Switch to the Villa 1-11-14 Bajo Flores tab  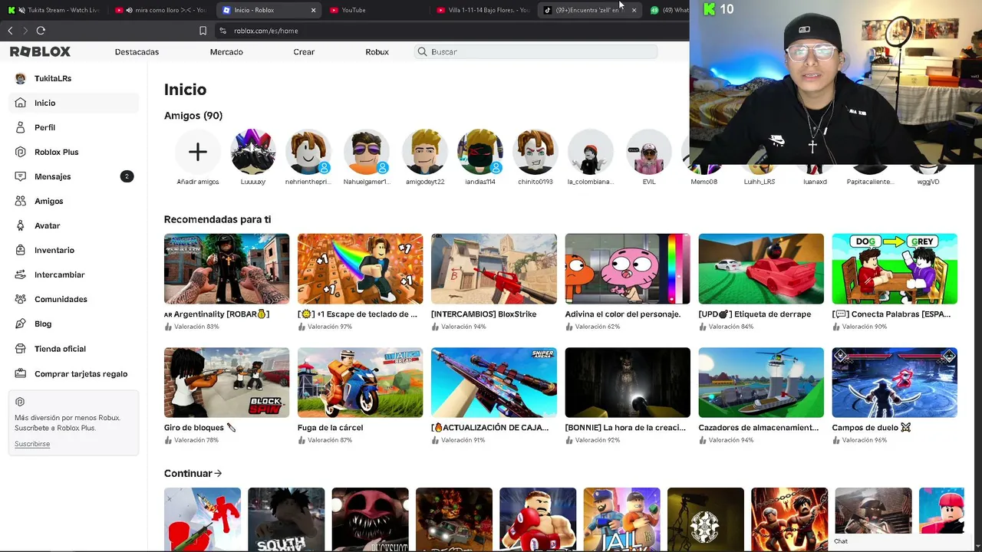pos(483,10)
